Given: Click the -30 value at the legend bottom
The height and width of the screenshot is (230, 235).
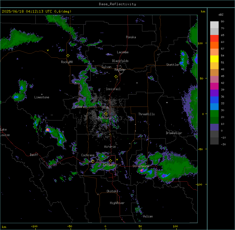Looking at the screenshot, I should click(x=223, y=144).
